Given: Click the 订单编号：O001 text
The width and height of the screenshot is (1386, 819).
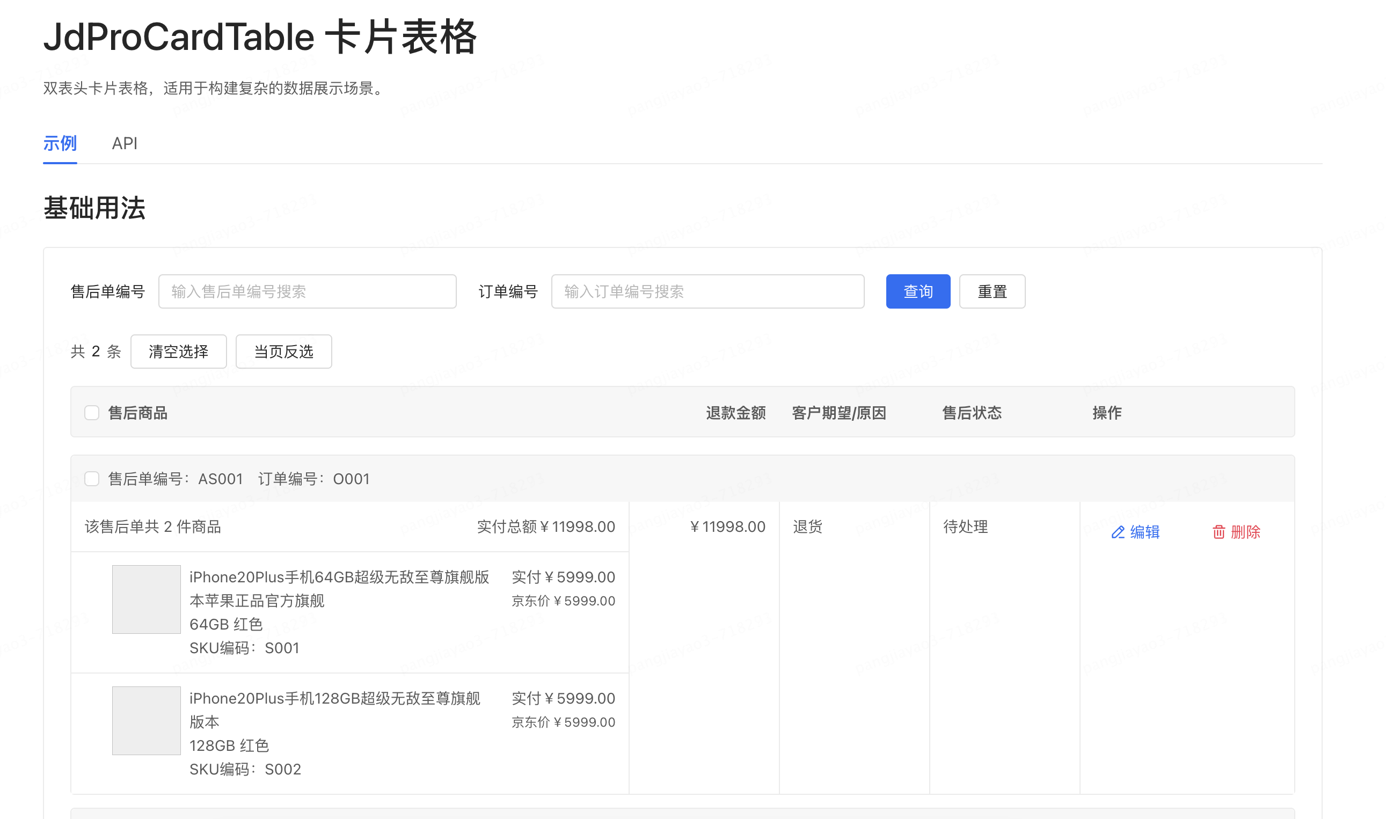Looking at the screenshot, I should (x=313, y=479).
